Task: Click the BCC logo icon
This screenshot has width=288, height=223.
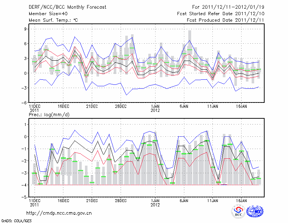Action: point(238,211)
